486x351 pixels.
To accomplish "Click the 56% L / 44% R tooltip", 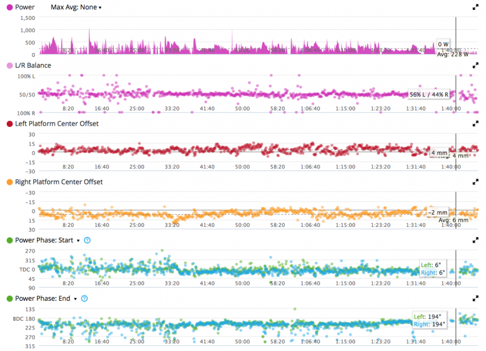I will pos(429,94).
